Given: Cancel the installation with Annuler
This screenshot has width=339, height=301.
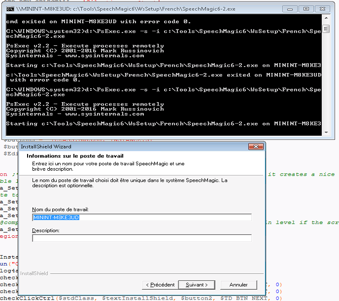Looking at the screenshot, I should pyautogui.click(x=238, y=285).
